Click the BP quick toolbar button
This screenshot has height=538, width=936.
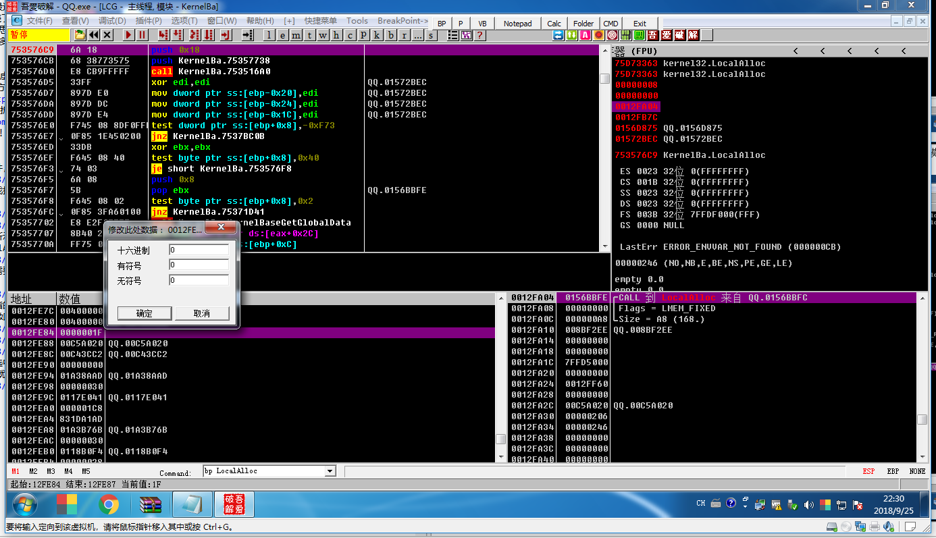(442, 24)
